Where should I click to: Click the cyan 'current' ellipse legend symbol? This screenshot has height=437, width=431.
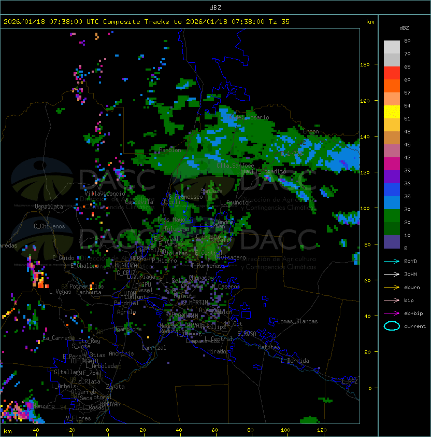(x=392, y=326)
